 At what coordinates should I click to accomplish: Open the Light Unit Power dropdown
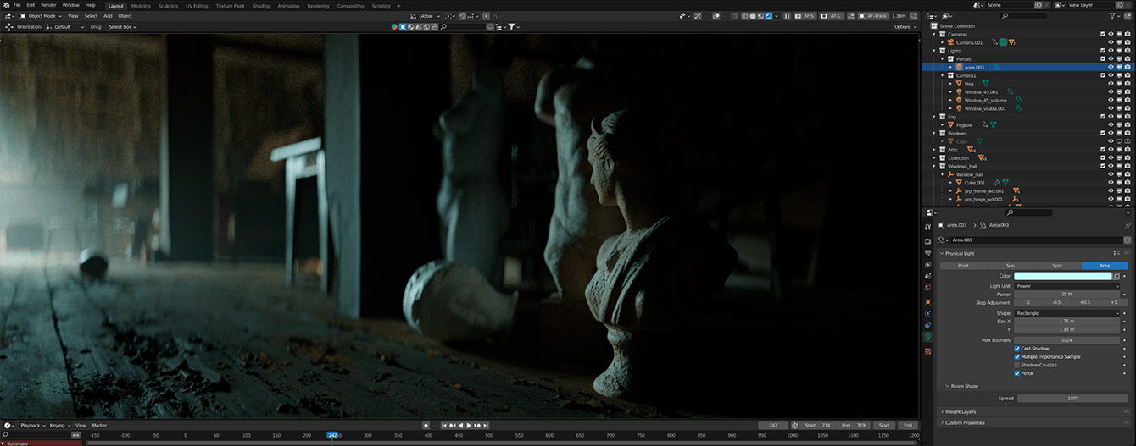point(1067,286)
